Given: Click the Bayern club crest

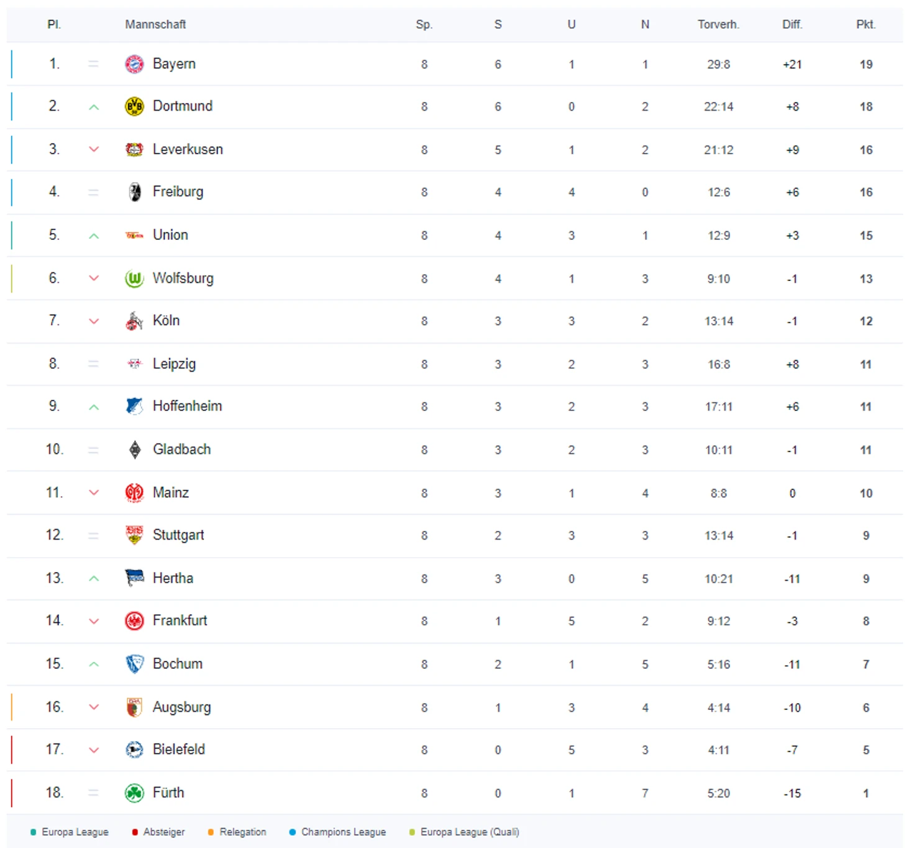Looking at the screenshot, I should coord(134,64).
